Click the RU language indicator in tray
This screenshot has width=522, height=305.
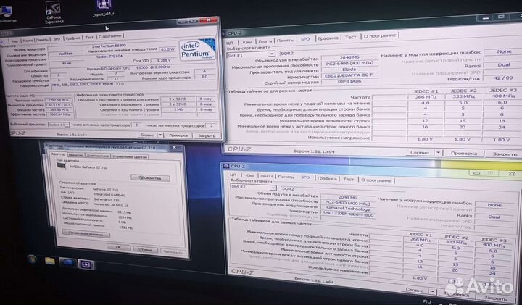click(x=427, y=301)
